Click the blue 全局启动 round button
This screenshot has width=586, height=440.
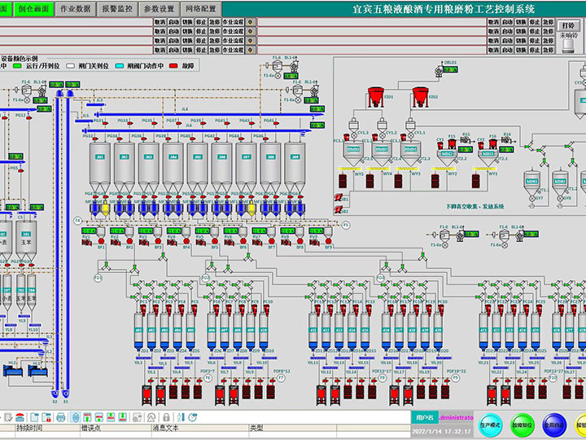coord(554,425)
